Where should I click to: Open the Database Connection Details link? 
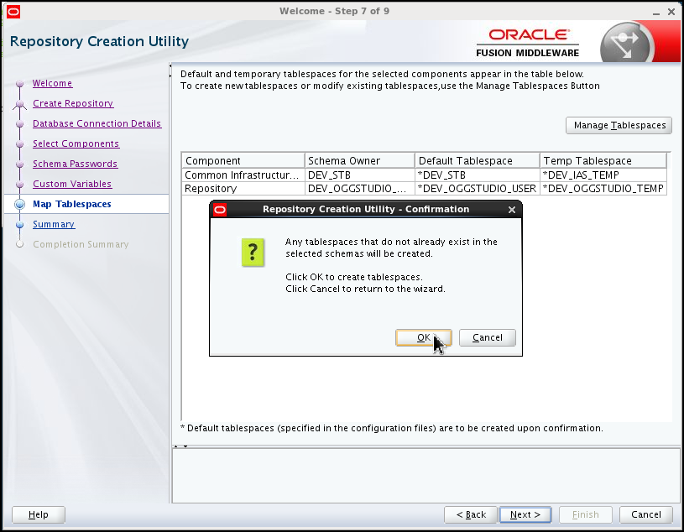pos(97,123)
